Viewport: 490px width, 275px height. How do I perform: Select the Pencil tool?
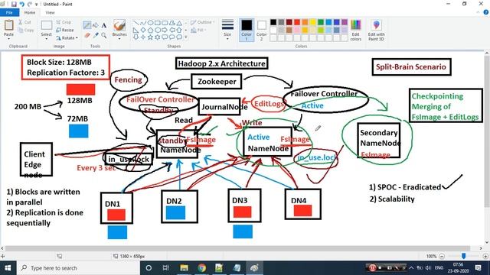click(x=87, y=25)
